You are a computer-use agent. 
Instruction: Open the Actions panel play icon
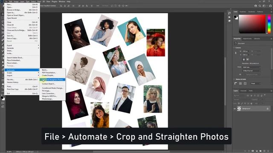229,17
